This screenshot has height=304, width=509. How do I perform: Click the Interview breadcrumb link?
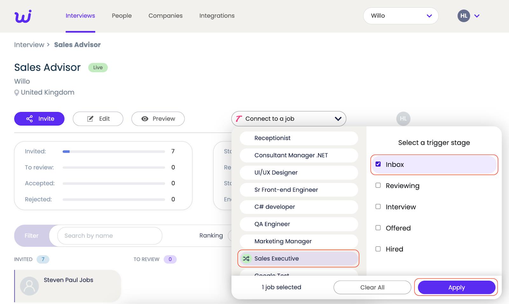[x=29, y=45]
